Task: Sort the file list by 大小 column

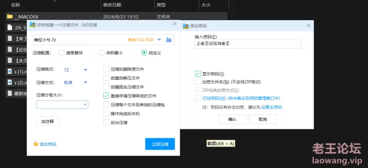Action: tap(206, 5)
